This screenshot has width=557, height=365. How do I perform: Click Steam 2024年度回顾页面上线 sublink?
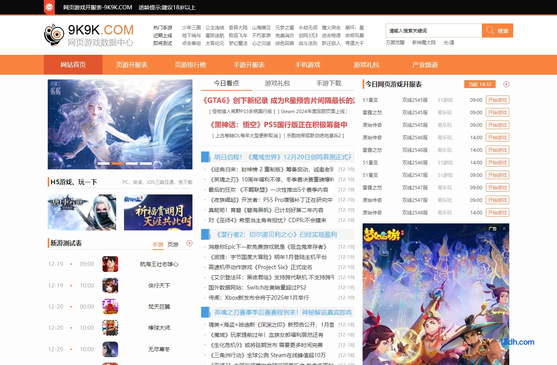point(313,111)
